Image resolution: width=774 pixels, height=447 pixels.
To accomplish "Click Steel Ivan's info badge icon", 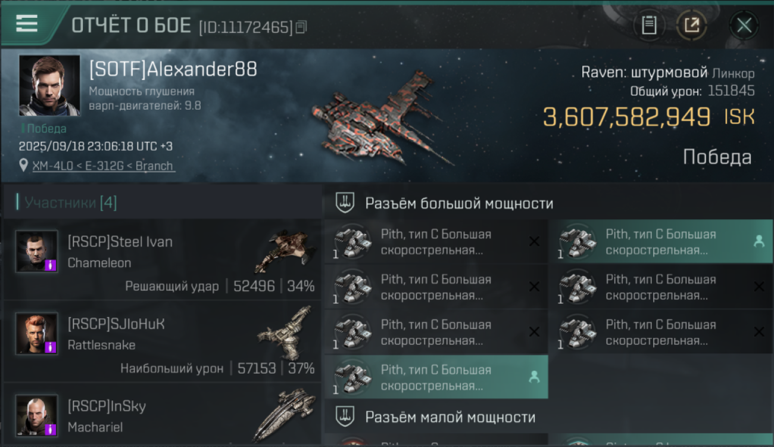I will (x=51, y=265).
